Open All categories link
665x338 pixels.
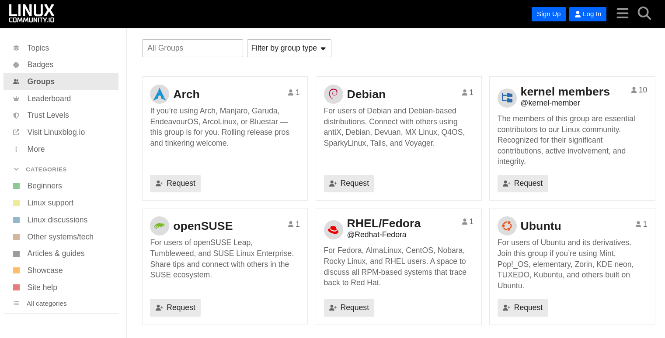pyautogui.click(x=61, y=303)
